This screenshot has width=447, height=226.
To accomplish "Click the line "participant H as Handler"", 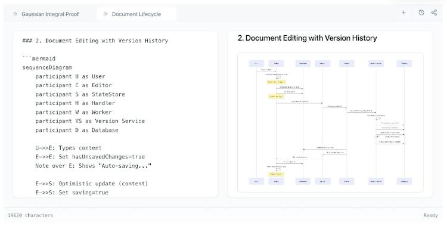I will click(x=75, y=103).
